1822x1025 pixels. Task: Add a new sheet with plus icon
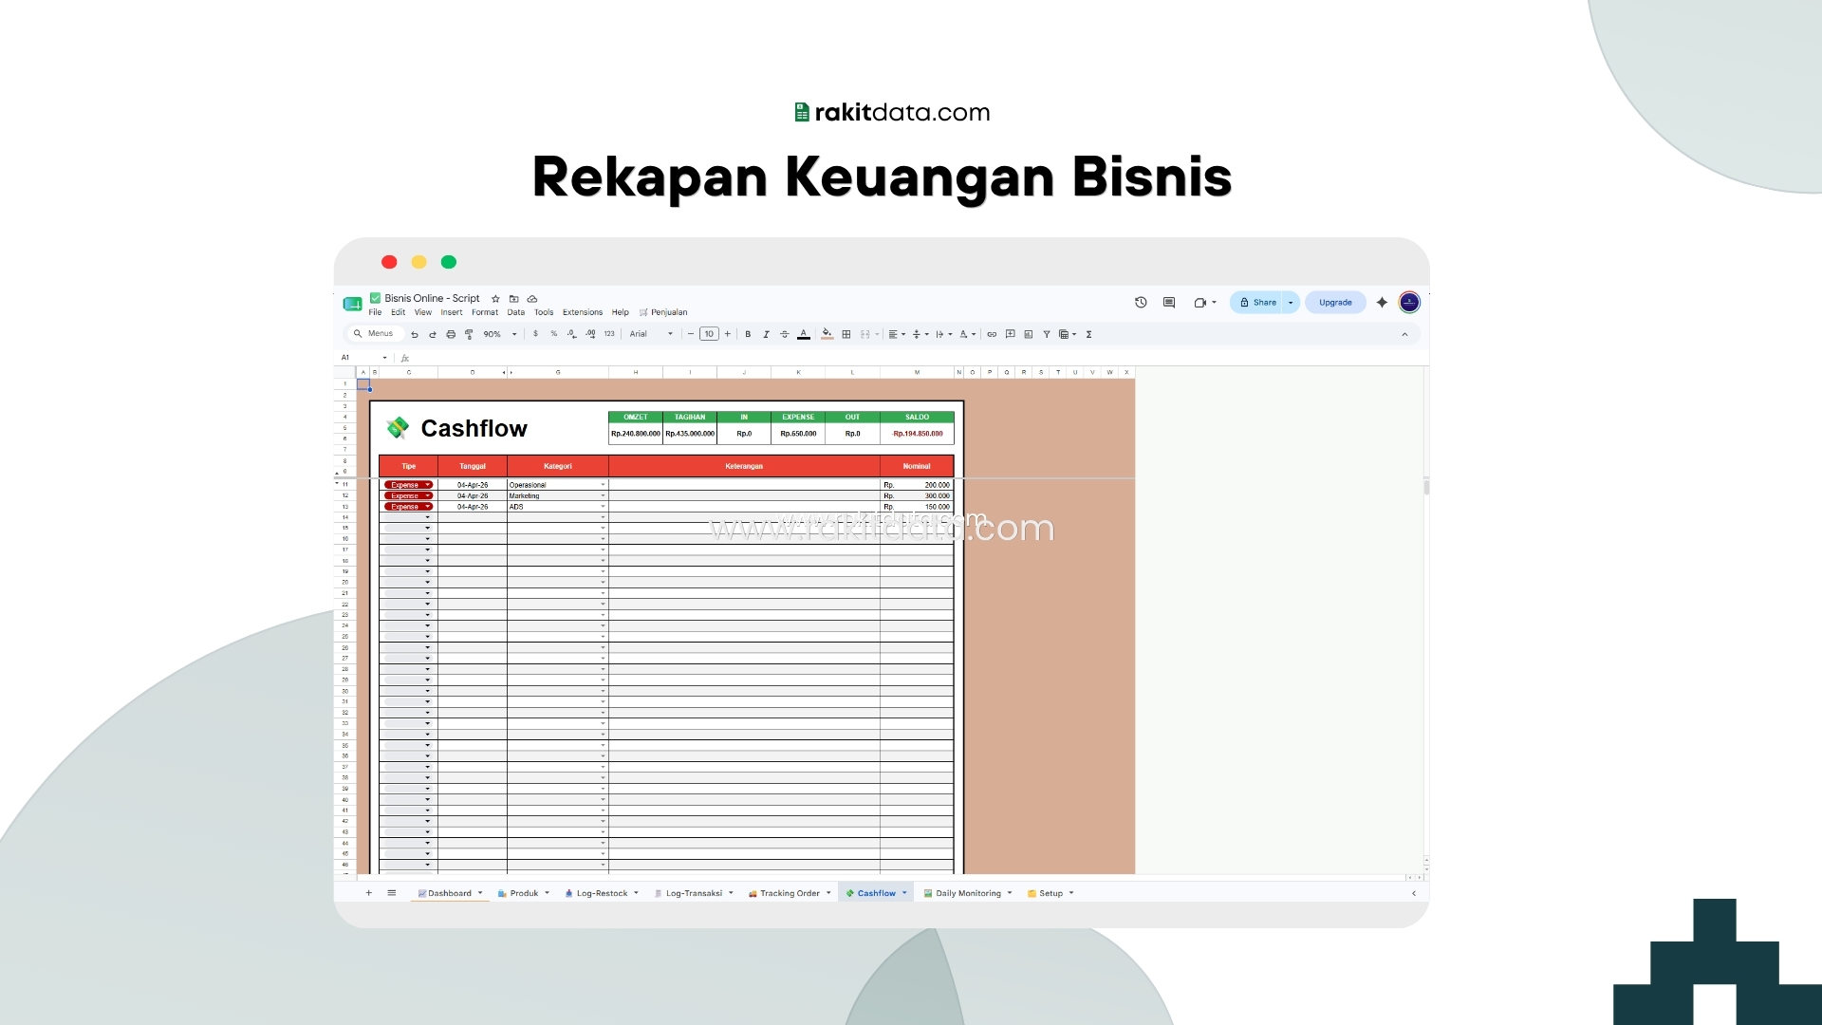[369, 893]
